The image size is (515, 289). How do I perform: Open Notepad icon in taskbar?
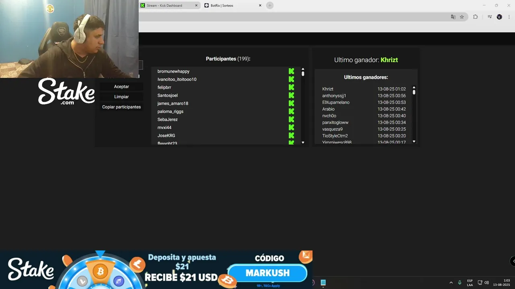[323, 283]
